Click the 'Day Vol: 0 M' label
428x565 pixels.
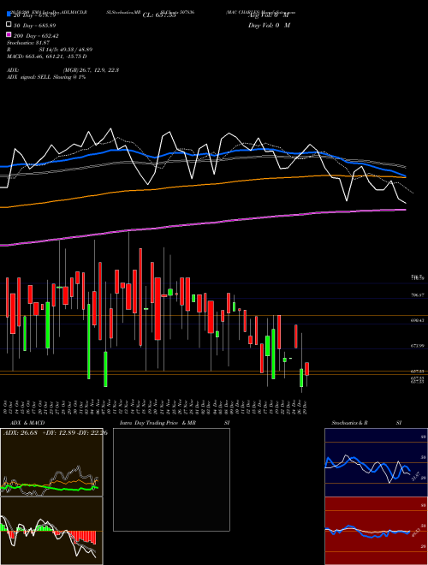[x=269, y=26]
